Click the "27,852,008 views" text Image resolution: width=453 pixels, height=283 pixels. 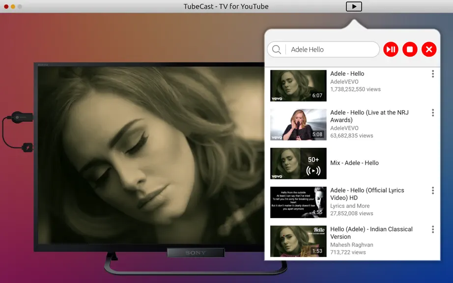point(352,213)
